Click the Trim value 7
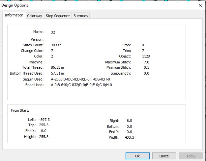Image resolution: width=206 pixels, height=161 pixels. [143, 51]
